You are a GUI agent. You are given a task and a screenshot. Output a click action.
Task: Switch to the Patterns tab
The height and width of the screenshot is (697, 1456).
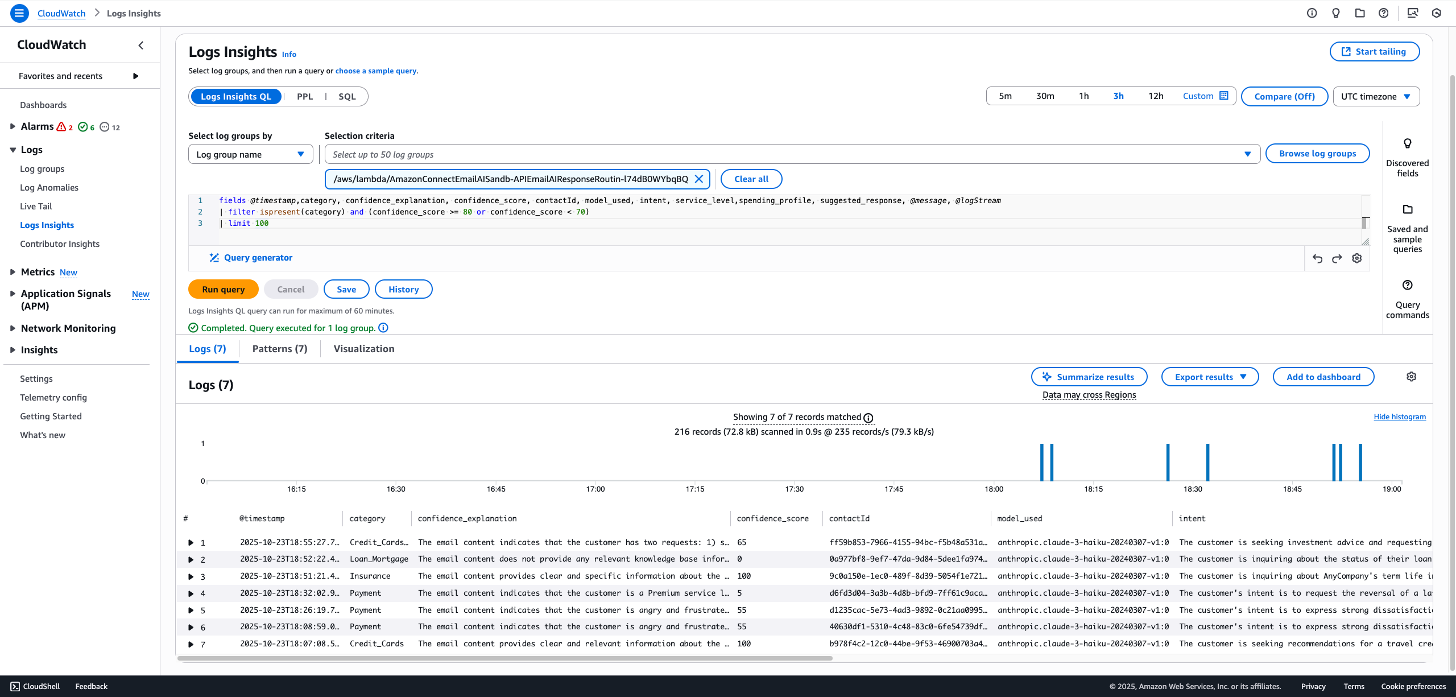click(279, 348)
